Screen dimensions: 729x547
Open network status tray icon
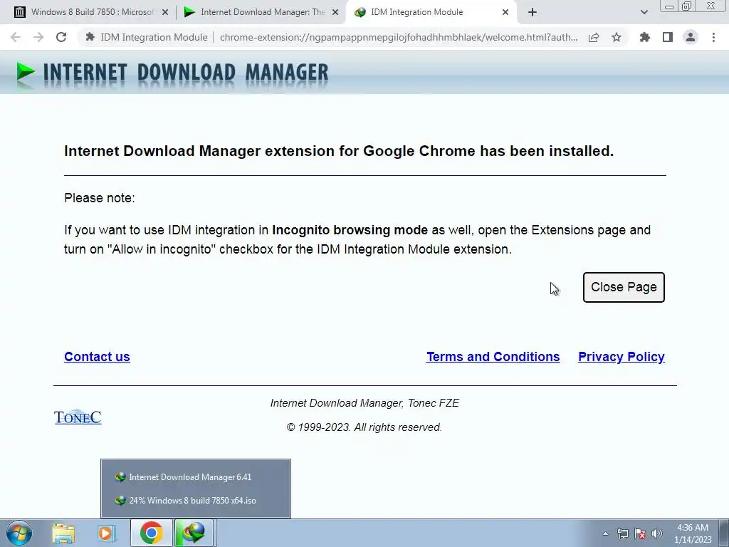click(622, 533)
